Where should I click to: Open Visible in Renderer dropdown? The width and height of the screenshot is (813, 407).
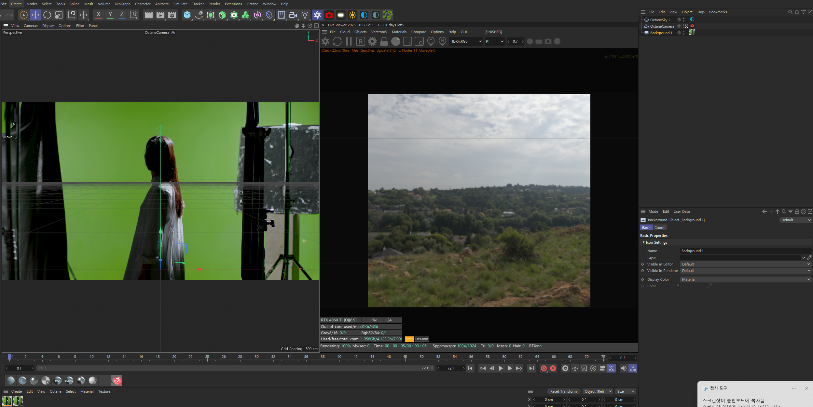tap(745, 271)
